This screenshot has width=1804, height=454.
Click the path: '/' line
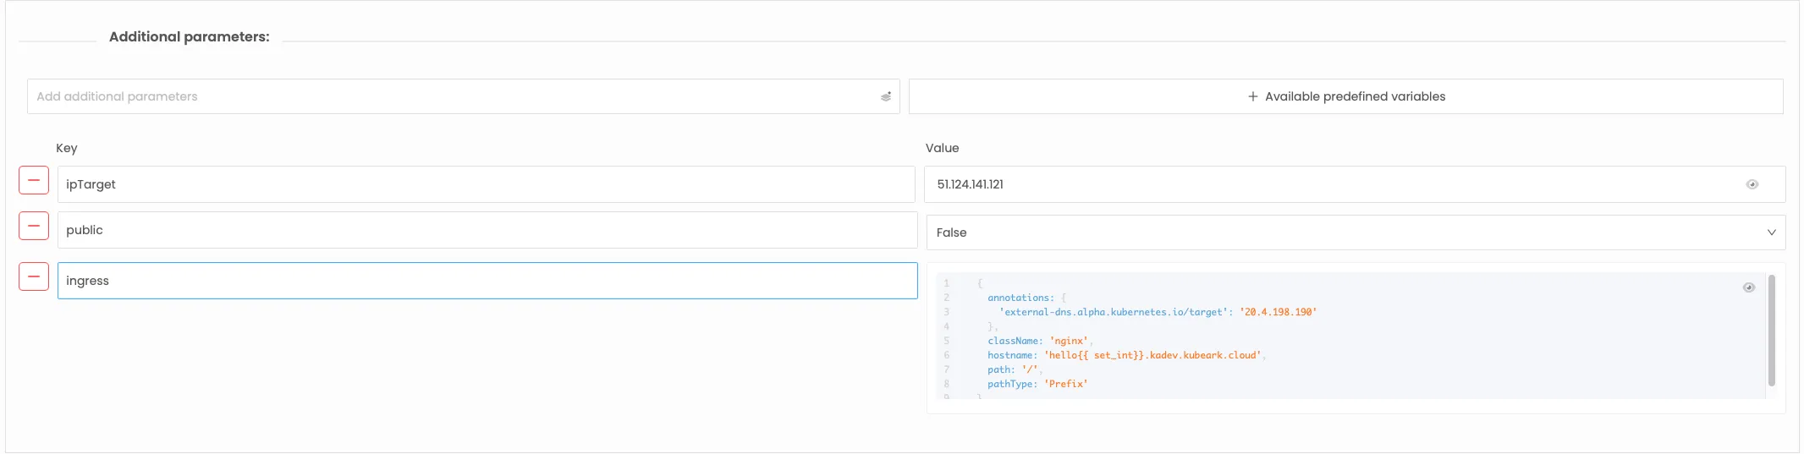1015,369
